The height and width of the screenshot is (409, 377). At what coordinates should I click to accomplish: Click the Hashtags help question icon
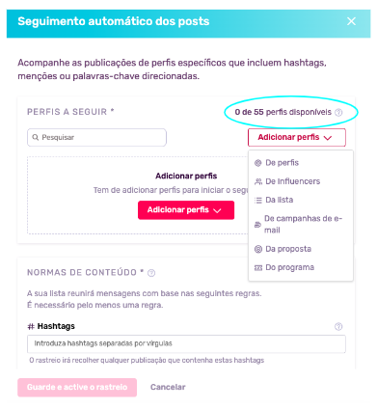pos(338,327)
